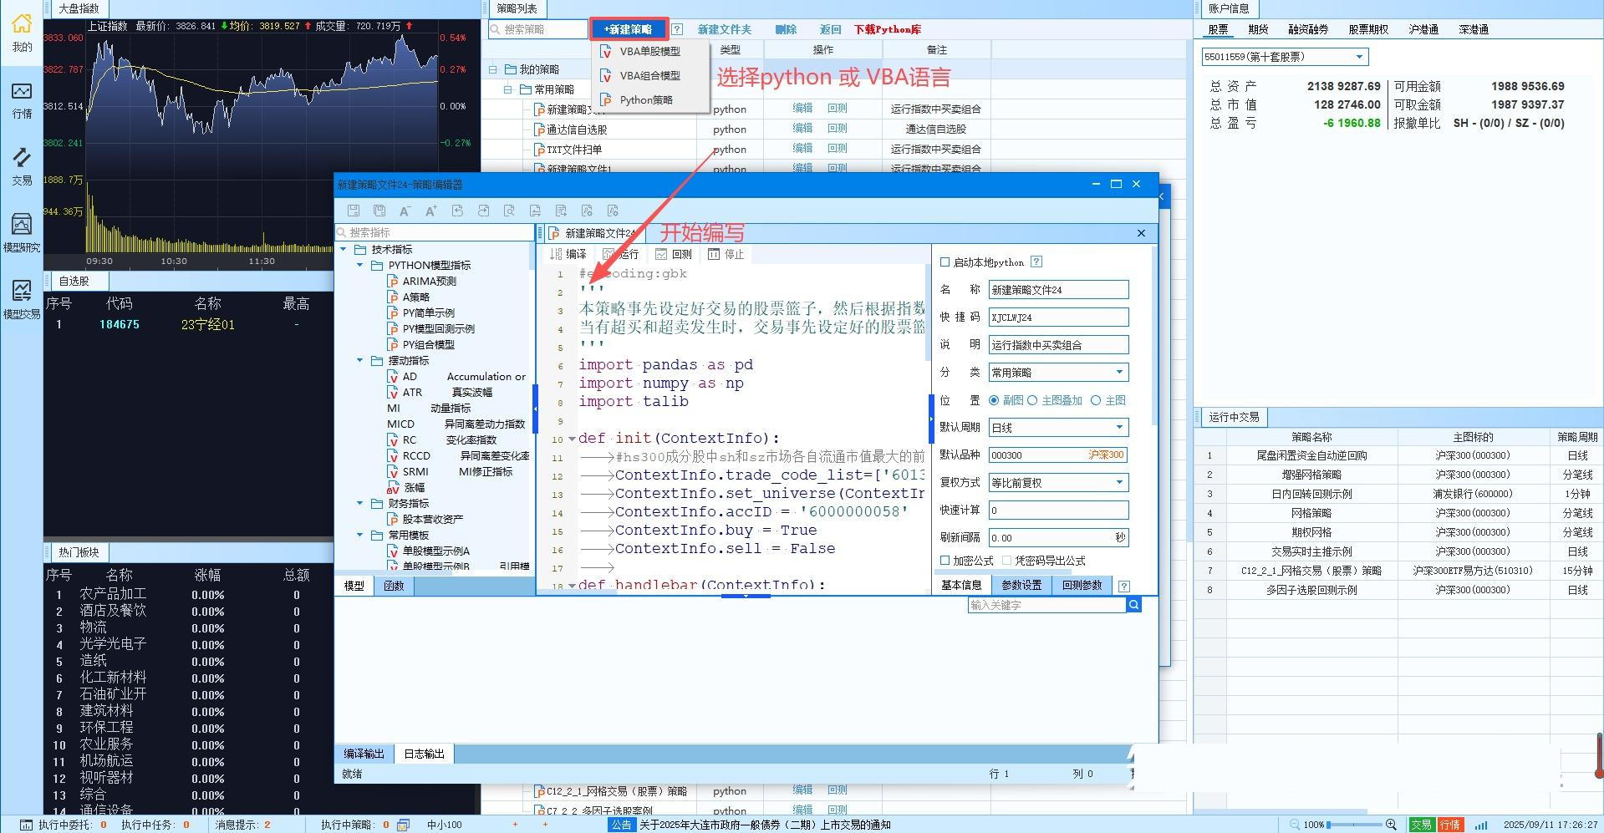Enable the 启动本地python checkbox
Image resolution: width=1604 pixels, height=833 pixels.
(x=945, y=262)
